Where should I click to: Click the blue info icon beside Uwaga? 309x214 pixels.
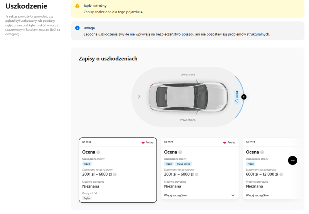[77, 28]
